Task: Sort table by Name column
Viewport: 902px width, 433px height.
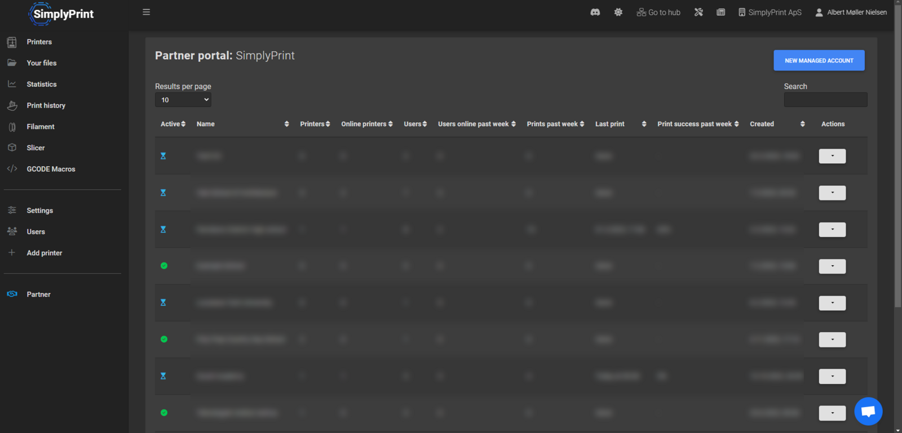Action: 242,124
